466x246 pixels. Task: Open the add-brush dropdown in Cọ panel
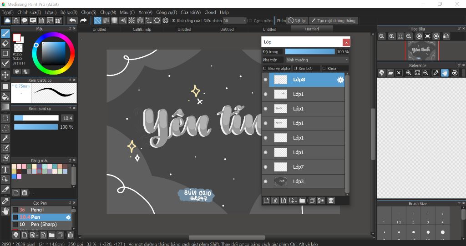click(37, 235)
